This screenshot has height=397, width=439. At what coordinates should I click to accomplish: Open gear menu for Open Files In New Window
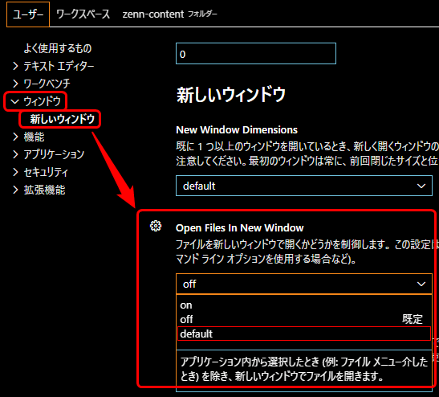tap(156, 226)
